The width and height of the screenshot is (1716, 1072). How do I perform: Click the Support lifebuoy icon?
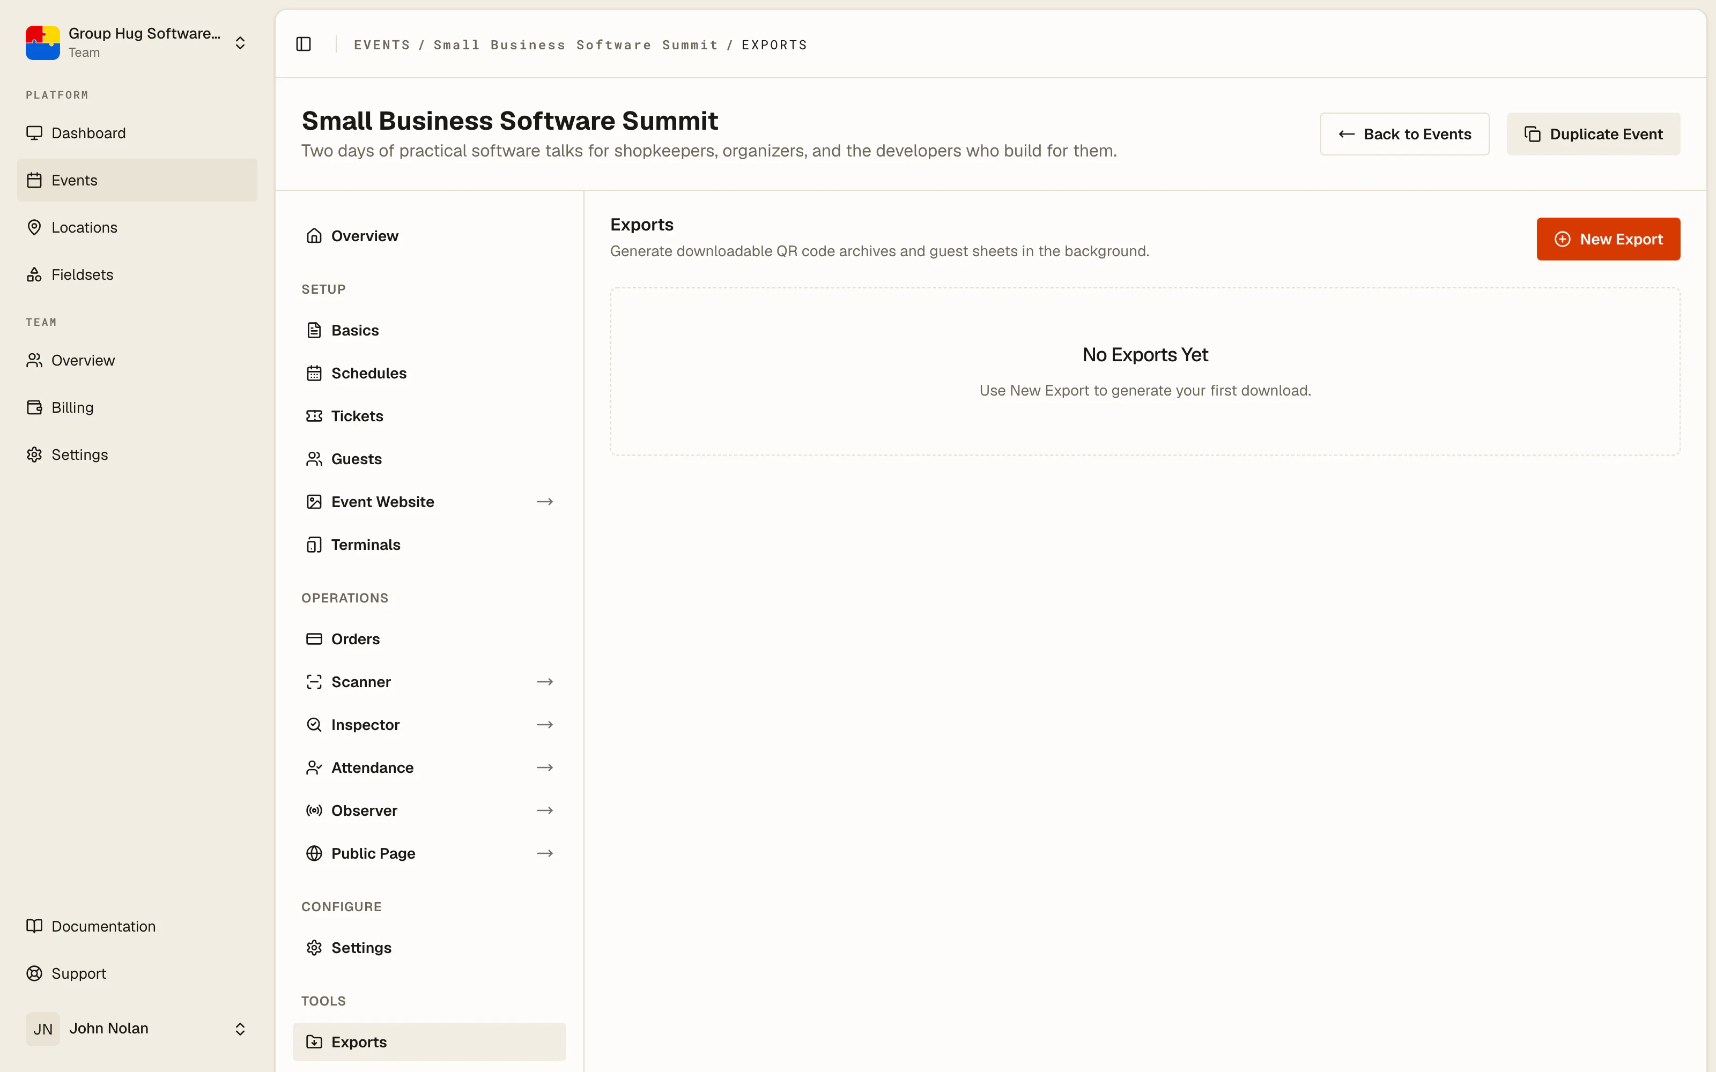34,973
